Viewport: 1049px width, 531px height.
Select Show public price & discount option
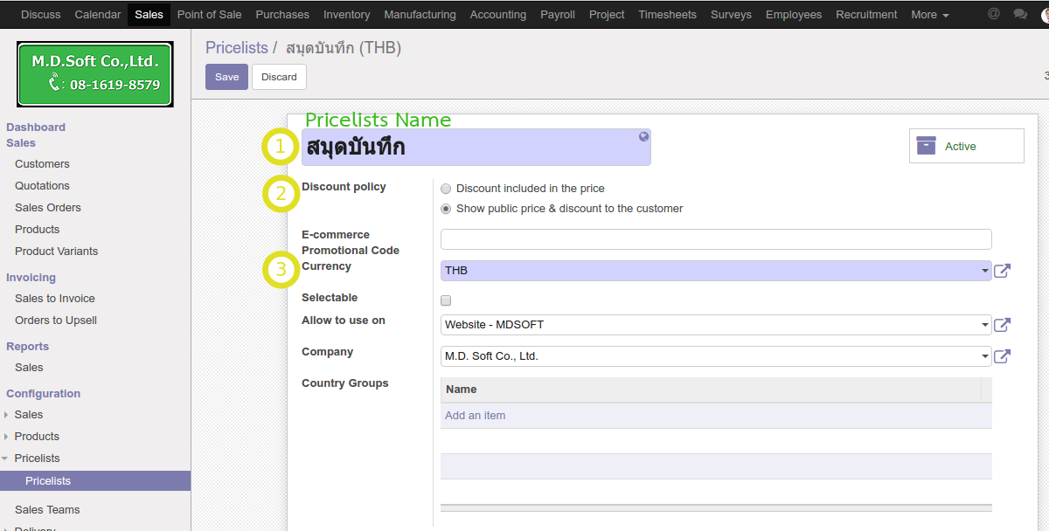[x=447, y=209]
